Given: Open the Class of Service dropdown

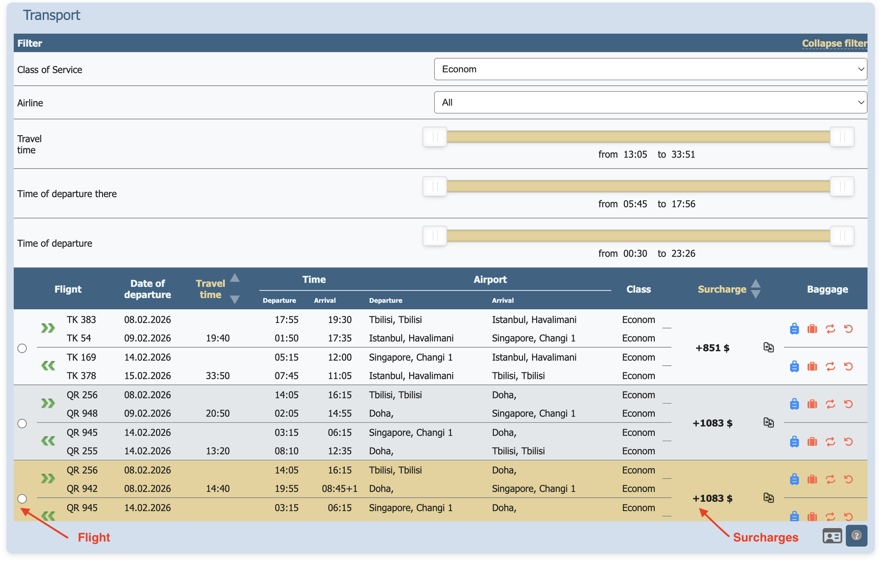Looking at the screenshot, I should 650,69.
